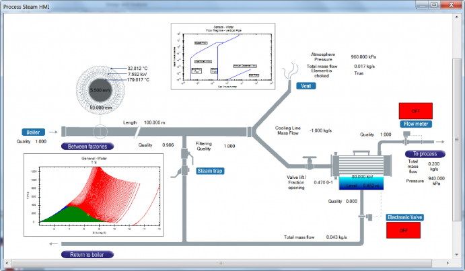Open the Flow Regime Vertical Pipe chart
Image resolution: width=465 pixels, height=271 pixels.
coord(223,56)
